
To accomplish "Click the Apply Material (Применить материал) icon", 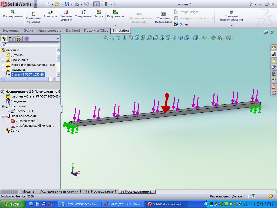I will coord(33,14).
